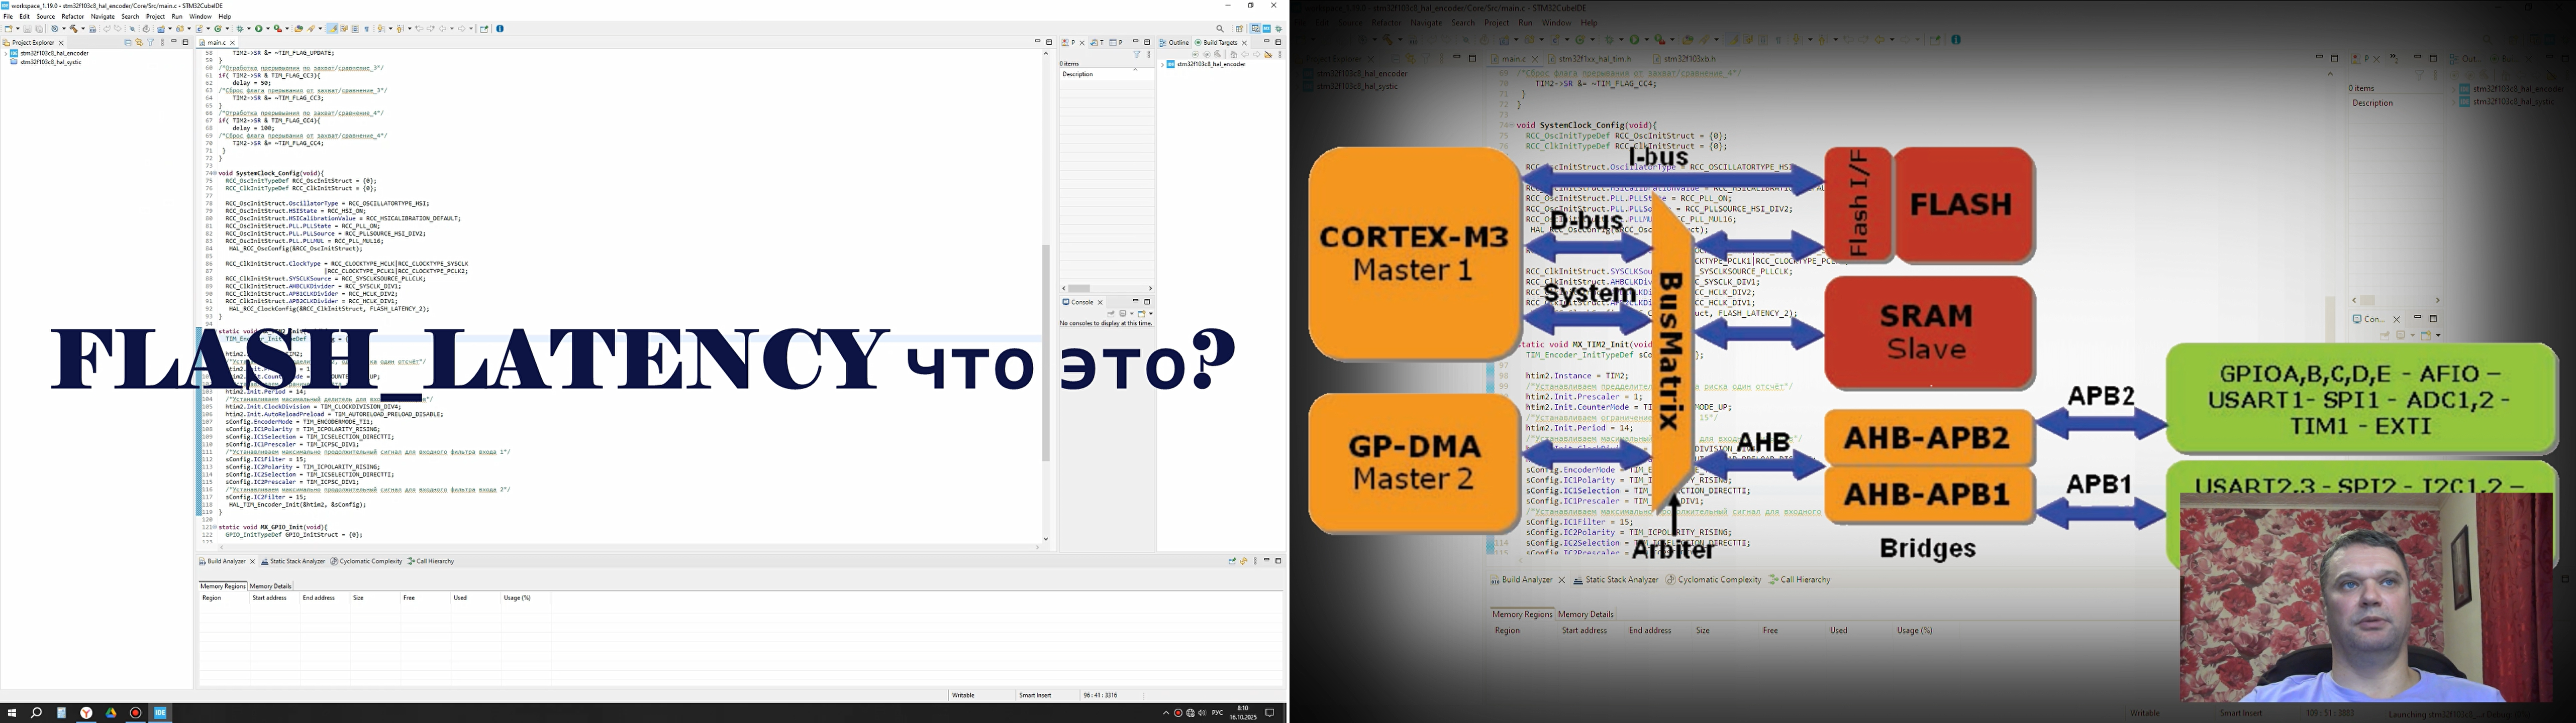Screen dimensions: 2576x723
Task: Open External Tools dropdown arrow in bright IDE
Action: (x=287, y=29)
